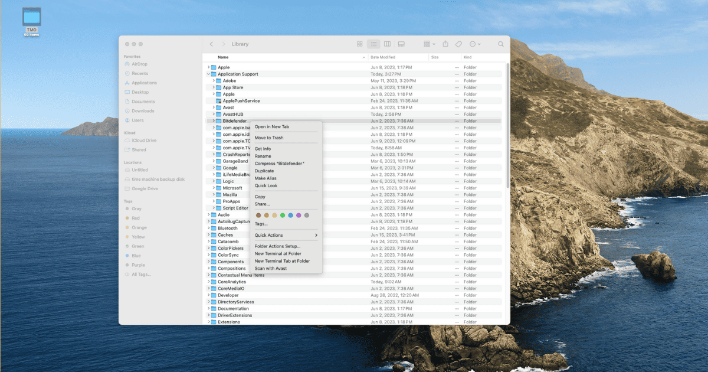Sort by Date Modified column header
Viewport: 708px width, 372px height.
point(383,57)
